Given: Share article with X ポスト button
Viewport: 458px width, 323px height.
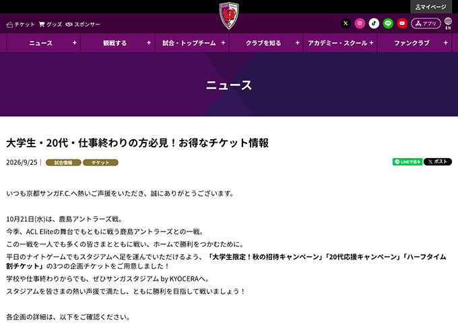Looking at the screenshot, I should pyautogui.click(x=438, y=161).
